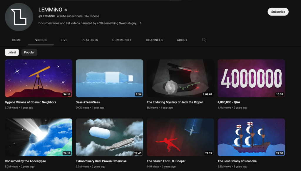The height and width of the screenshot is (171, 301).
Task: Click the 27:53 duration badge
Action: click(x=280, y=153)
